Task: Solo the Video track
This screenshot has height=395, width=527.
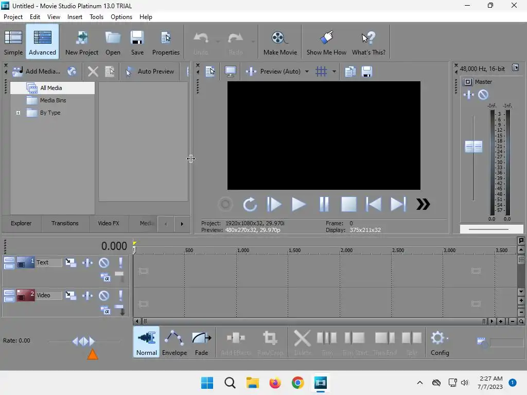Action: pyautogui.click(x=120, y=296)
